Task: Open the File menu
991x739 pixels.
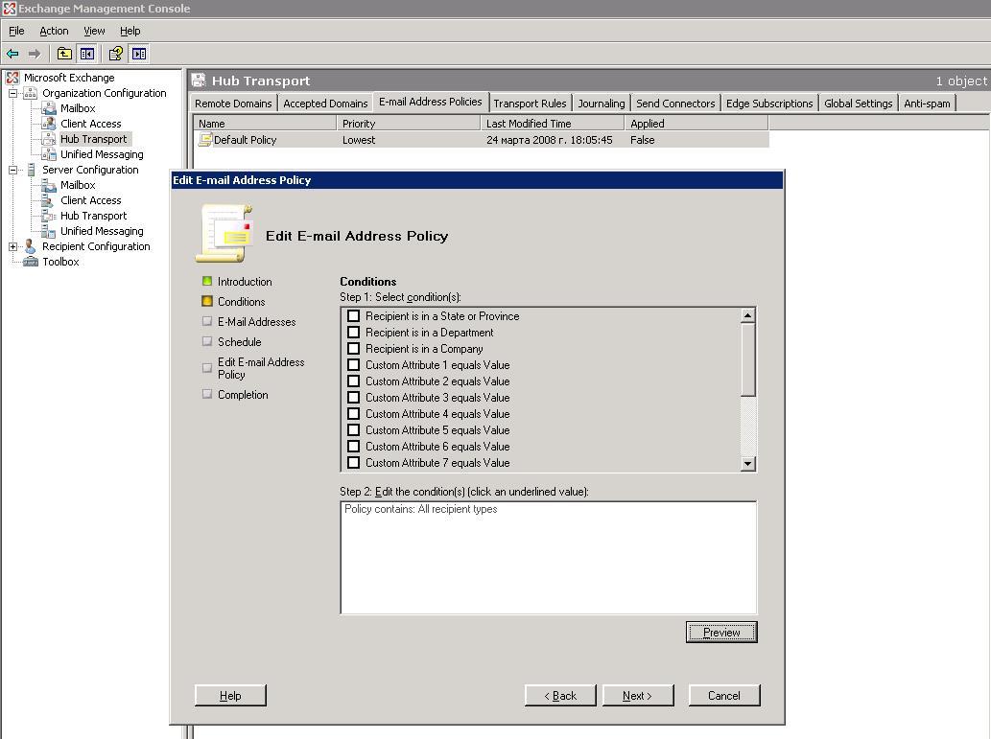Action: coord(16,31)
